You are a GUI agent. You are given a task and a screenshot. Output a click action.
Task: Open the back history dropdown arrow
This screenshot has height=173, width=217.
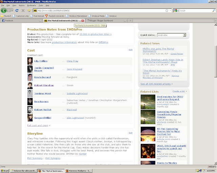[x=12, y=10]
